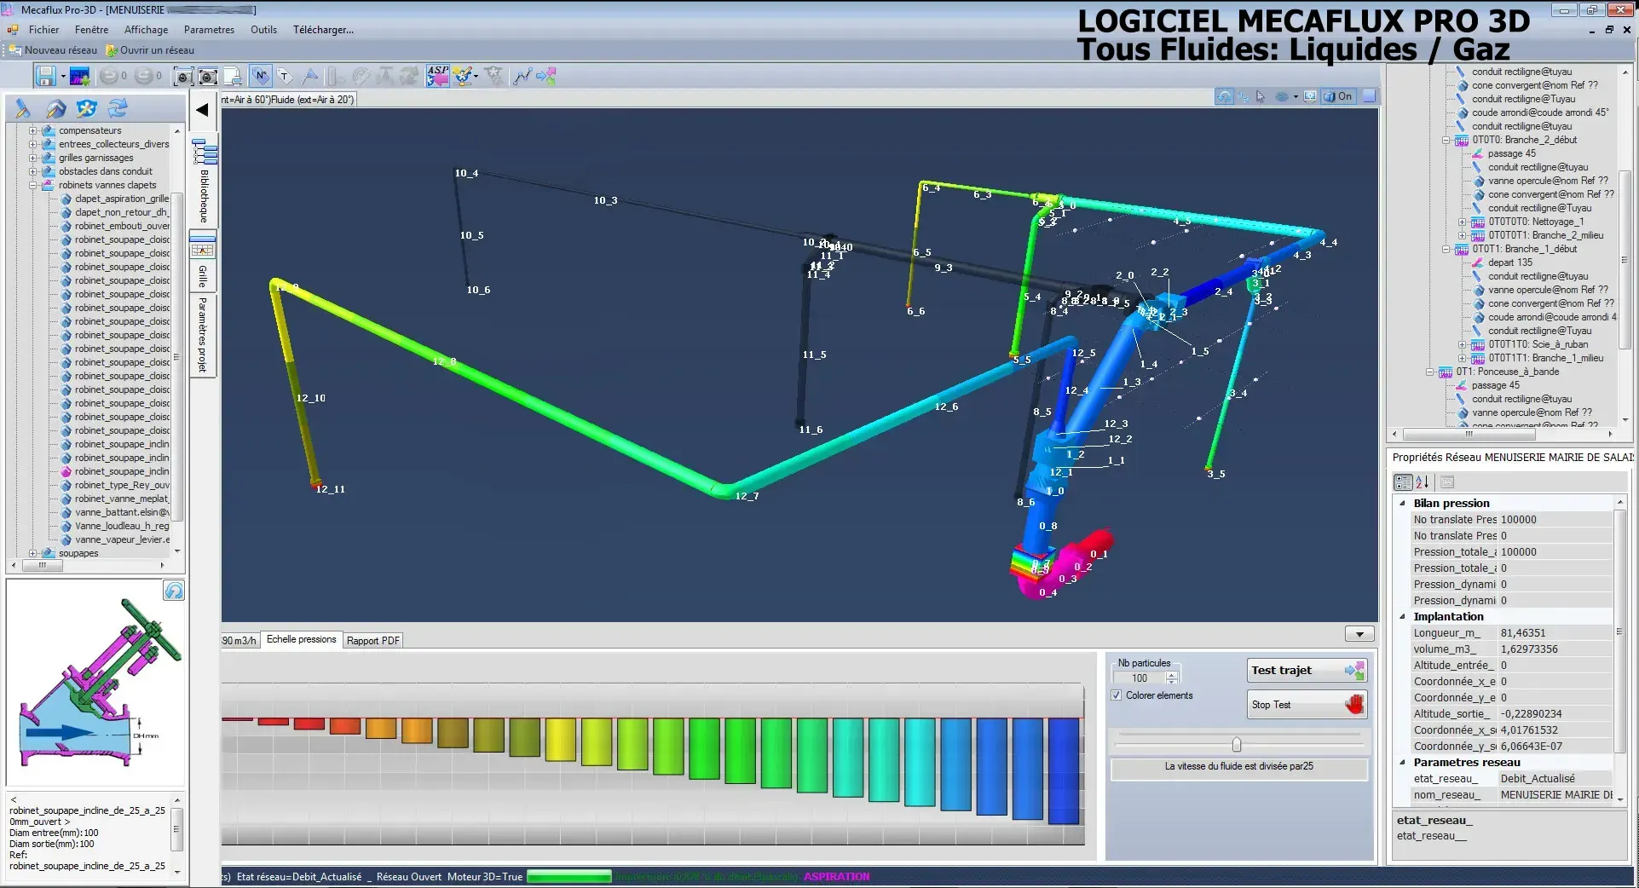This screenshot has height=888, width=1639.
Task: Collapse the Bilan pression property group
Action: [1402, 504]
